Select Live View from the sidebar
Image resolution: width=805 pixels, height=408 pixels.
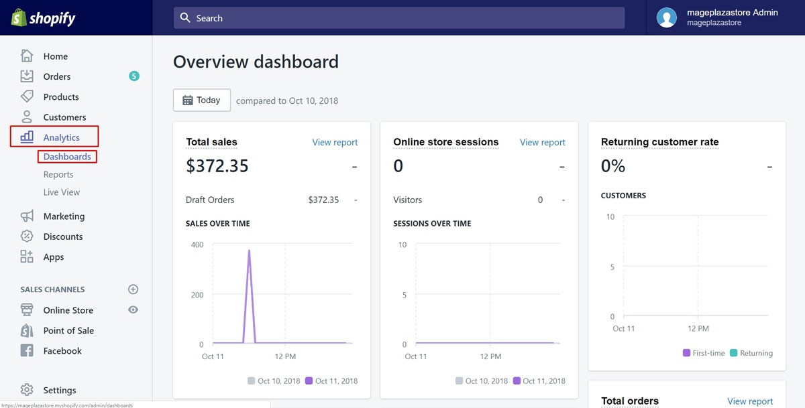point(60,192)
